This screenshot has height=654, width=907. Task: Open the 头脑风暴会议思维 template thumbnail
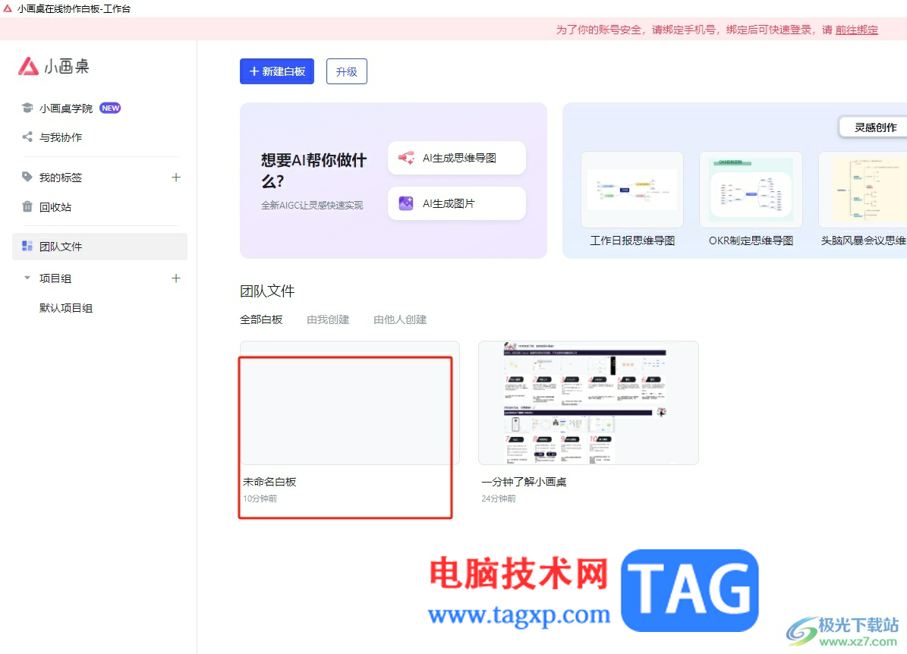point(863,190)
